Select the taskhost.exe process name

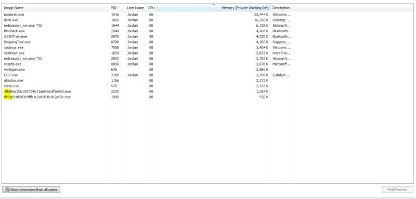point(14,53)
